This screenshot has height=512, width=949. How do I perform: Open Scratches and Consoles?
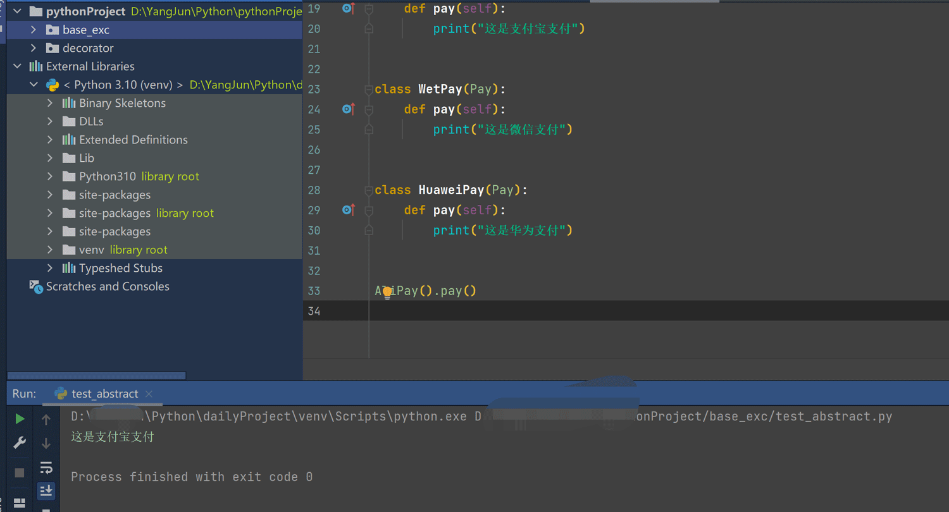pos(108,286)
